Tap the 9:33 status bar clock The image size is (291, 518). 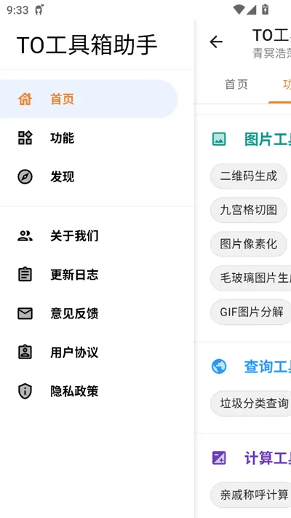coord(17,10)
